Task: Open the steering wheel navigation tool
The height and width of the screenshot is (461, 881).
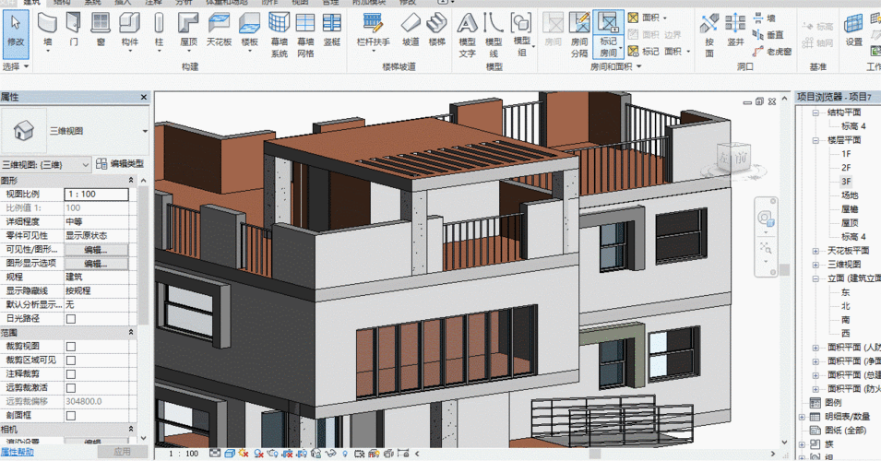Action: [765, 218]
